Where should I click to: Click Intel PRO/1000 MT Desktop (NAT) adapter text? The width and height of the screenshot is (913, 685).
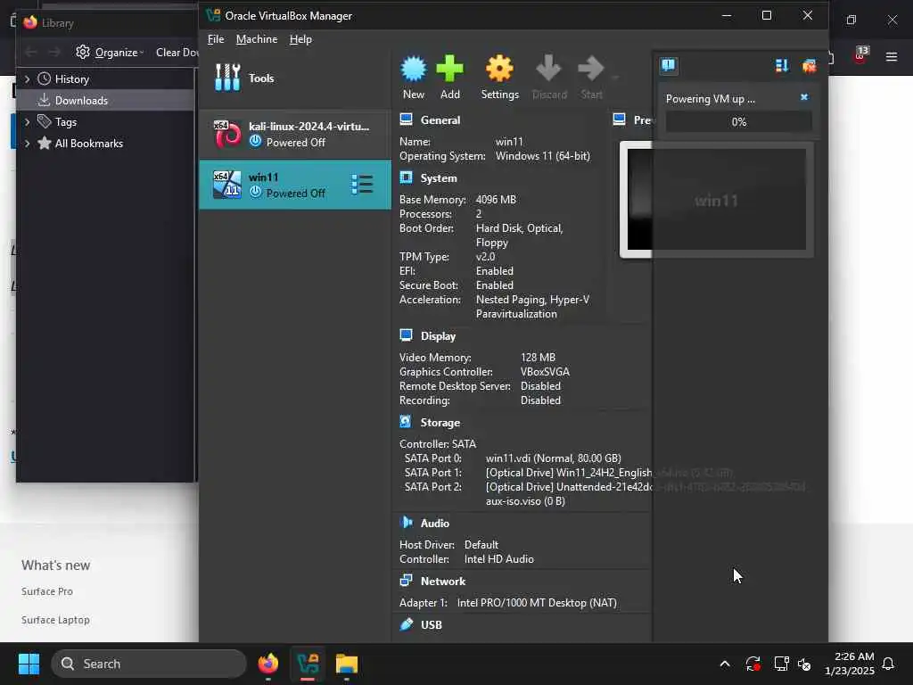pyautogui.click(x=536, y=602)
